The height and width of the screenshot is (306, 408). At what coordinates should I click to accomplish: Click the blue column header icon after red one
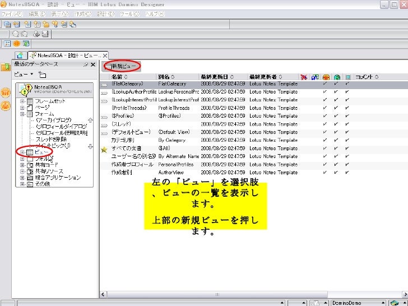click(315, 77)
